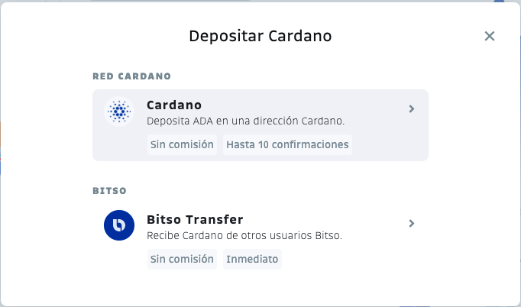Open Cardano option via its chevron arrow
Viewport: 521px width, 307px height.
pyautogui.click(x=411, y=108)
